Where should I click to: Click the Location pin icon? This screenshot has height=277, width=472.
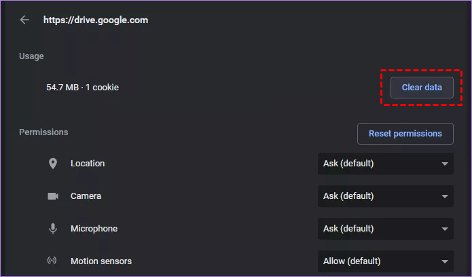(53, 164)
